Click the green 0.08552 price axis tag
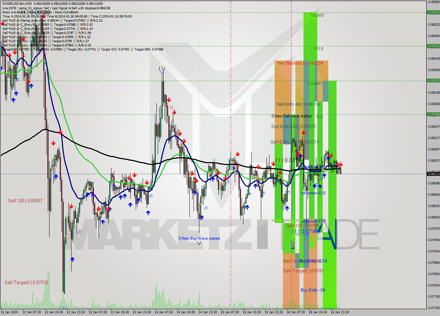This screenshot has width=440, height=316. click(433, 12)
